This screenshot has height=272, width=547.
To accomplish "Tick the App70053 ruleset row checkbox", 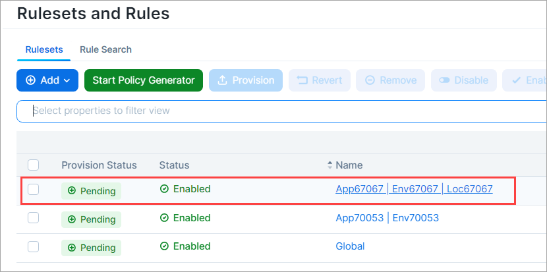I will coord(34,218).
